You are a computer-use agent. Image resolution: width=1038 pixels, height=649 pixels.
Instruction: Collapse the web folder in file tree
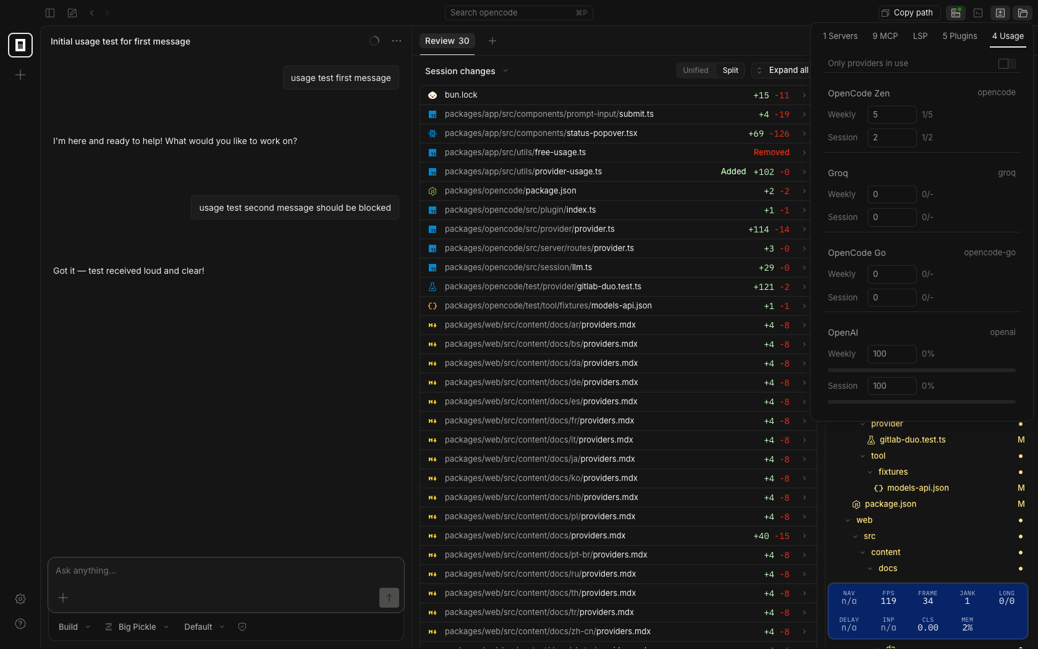point(848,520)
